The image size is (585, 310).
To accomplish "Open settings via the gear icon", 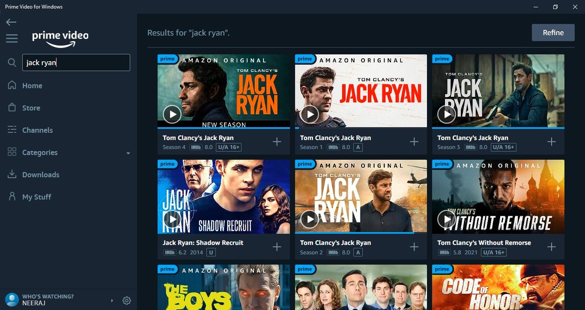I will tap(127, 301).
